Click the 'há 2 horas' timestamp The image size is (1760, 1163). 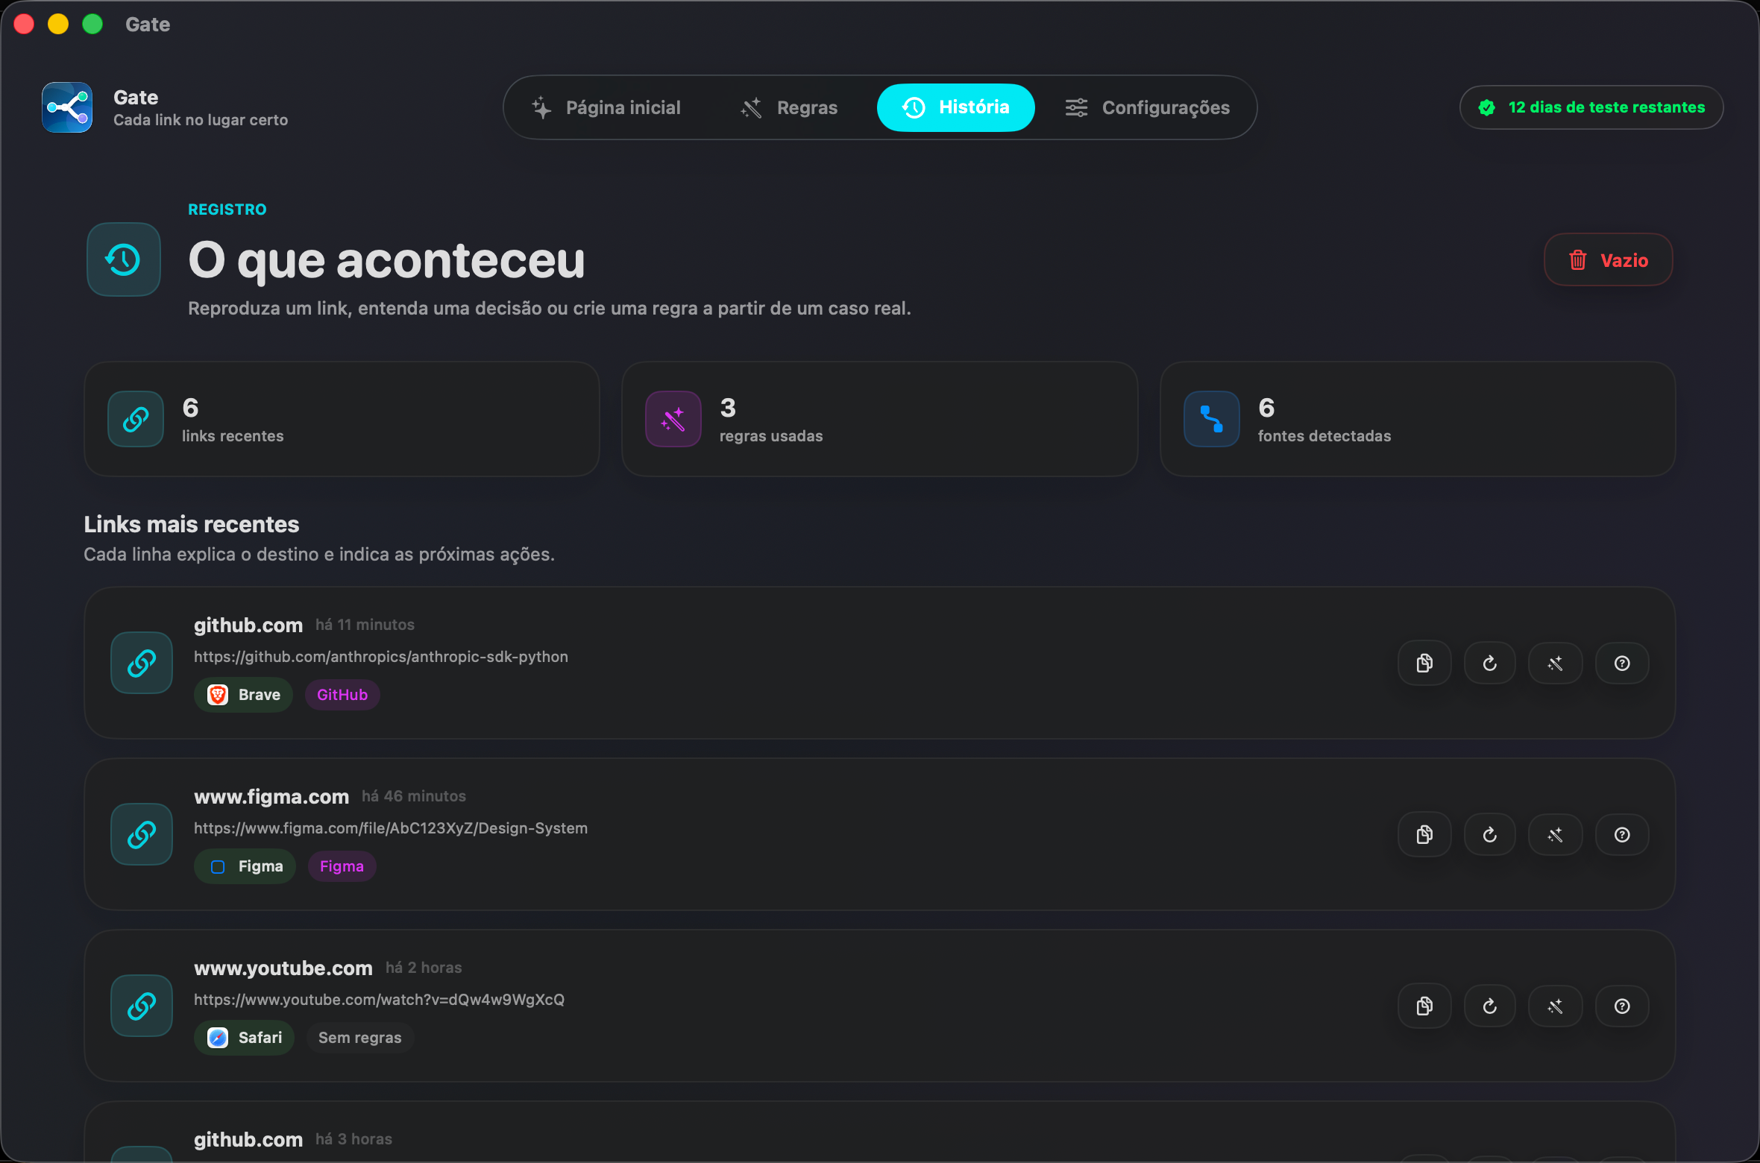[424, 968]
